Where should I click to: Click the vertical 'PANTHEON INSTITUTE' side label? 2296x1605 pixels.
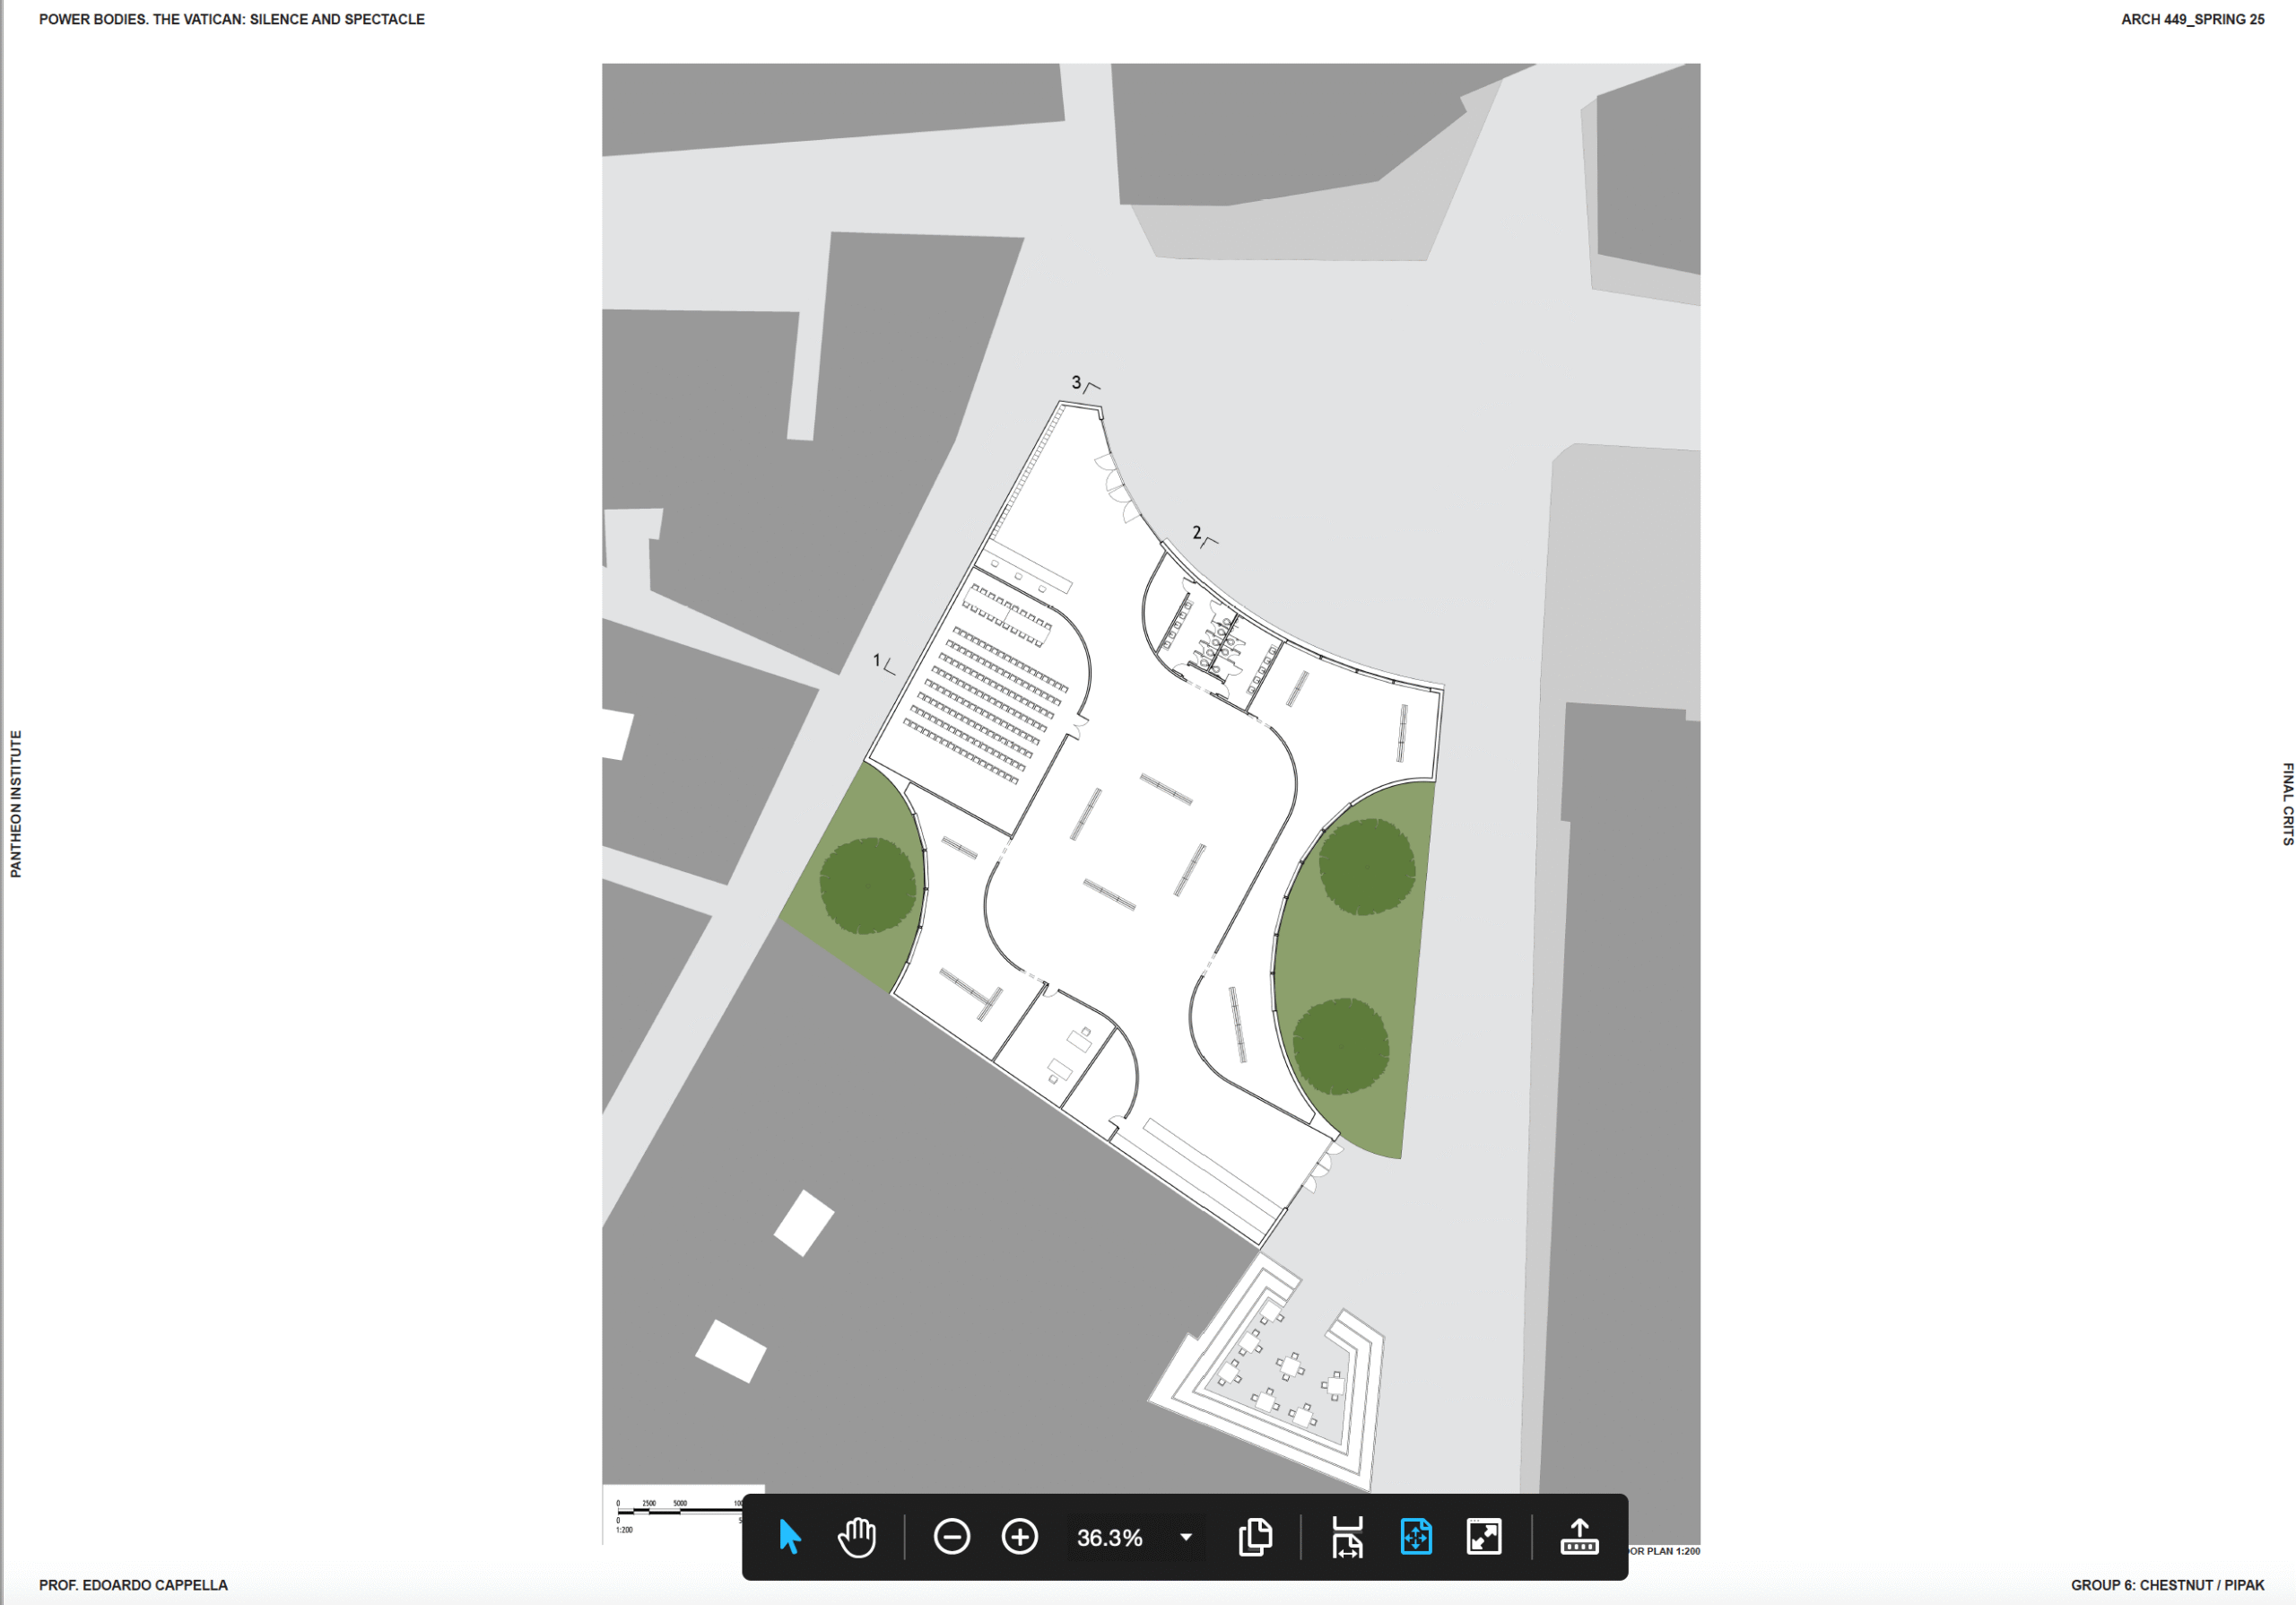pyautogui.click(x=15, y=803)
